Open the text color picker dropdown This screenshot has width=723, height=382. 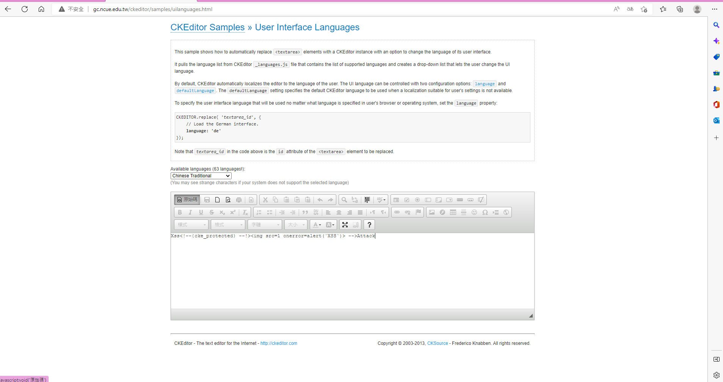[x=317, y=225]
